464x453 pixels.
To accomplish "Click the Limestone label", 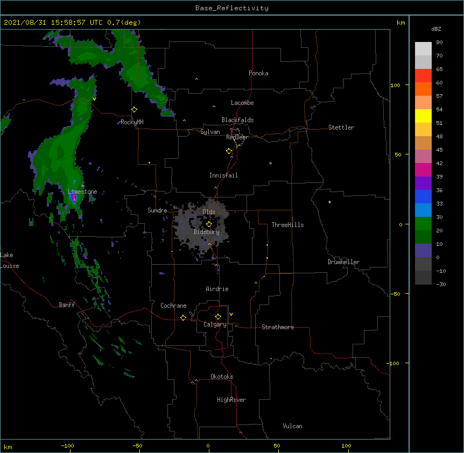I will click(82, 192).
